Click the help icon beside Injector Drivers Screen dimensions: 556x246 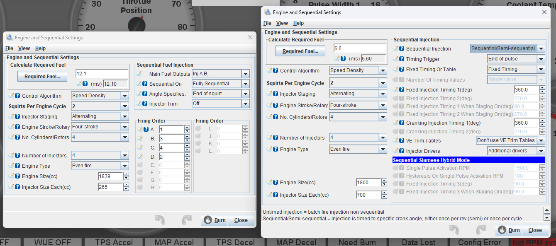pos(402,151)
